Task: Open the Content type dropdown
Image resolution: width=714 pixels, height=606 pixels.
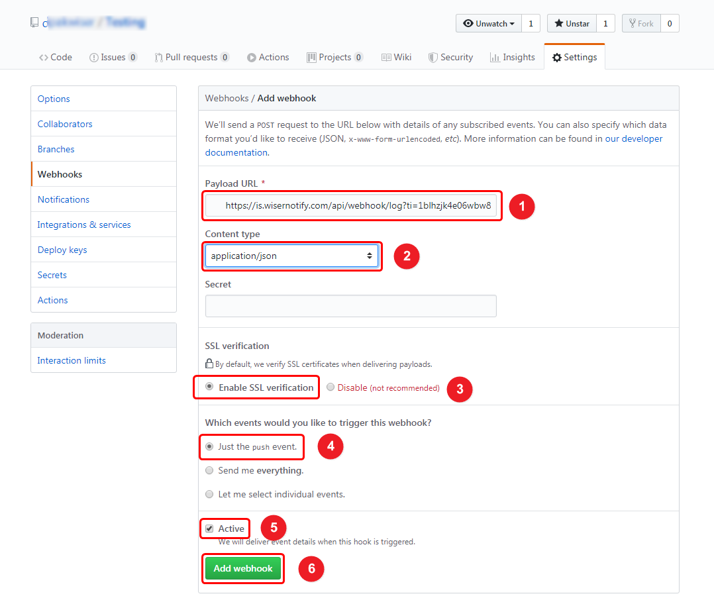Action: pos(291,256)
